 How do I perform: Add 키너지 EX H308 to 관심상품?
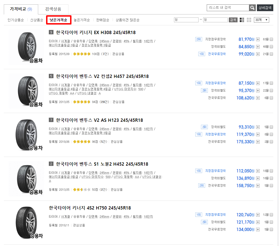pyautogui.click(x=118, y=54)
